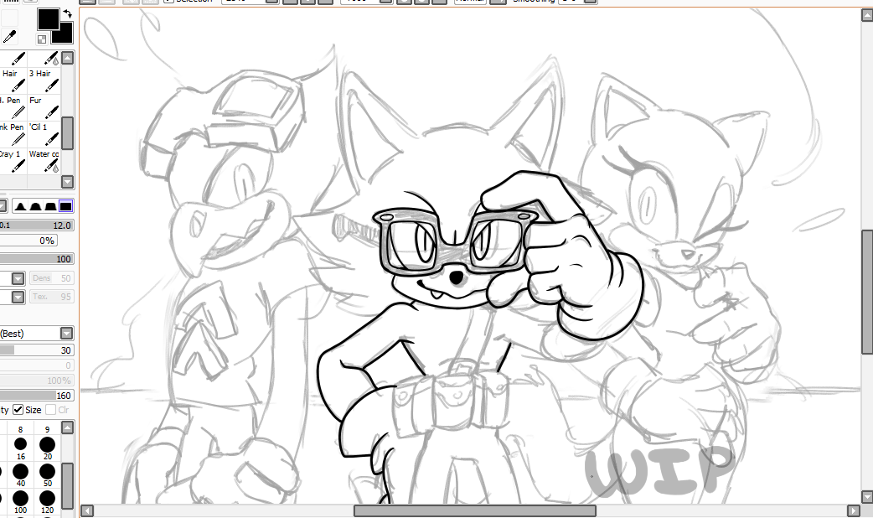873x518 pixels.
Task: Pick brush size preset 40
Action: coord(21,474)
